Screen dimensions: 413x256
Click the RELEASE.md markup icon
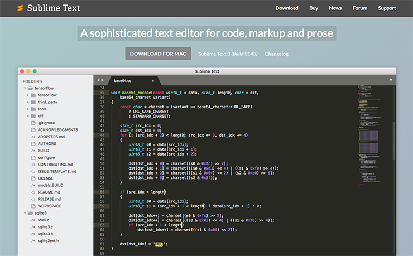33,199
